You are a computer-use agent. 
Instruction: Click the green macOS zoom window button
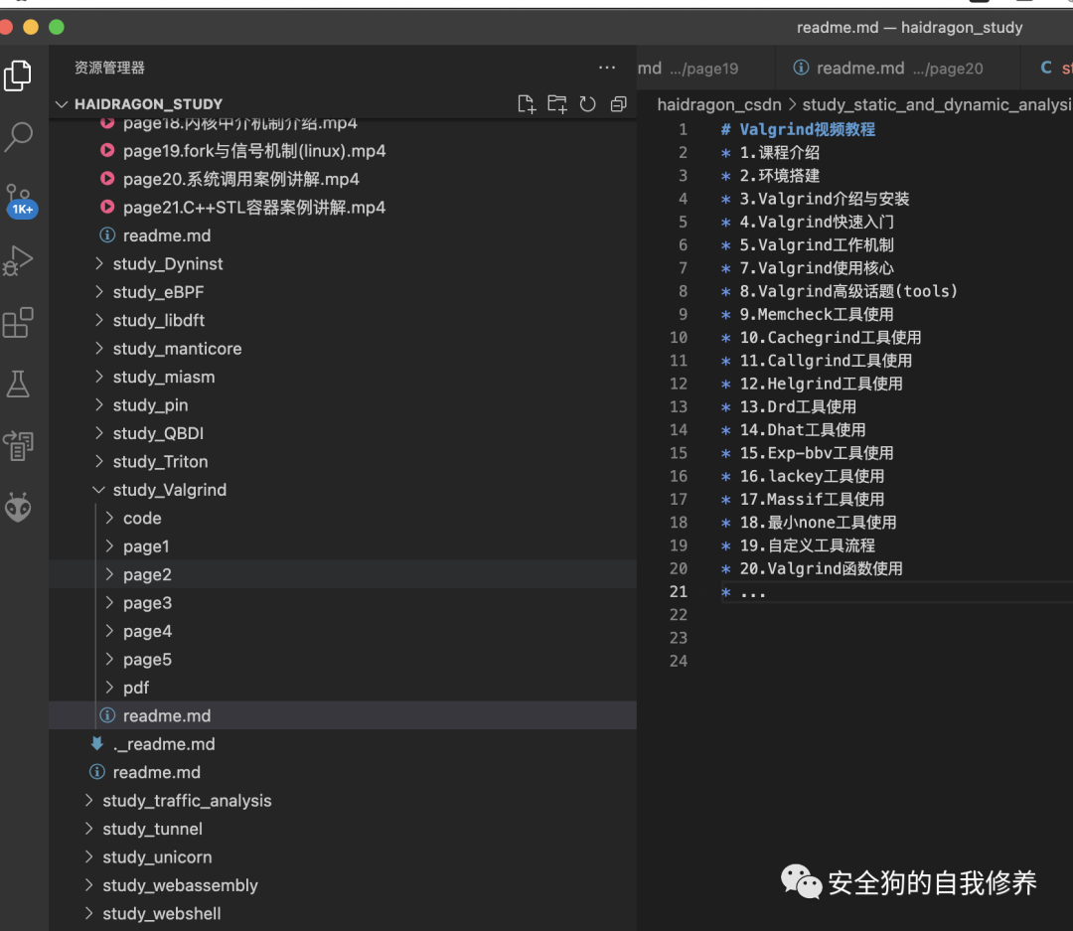pos(57,27)
